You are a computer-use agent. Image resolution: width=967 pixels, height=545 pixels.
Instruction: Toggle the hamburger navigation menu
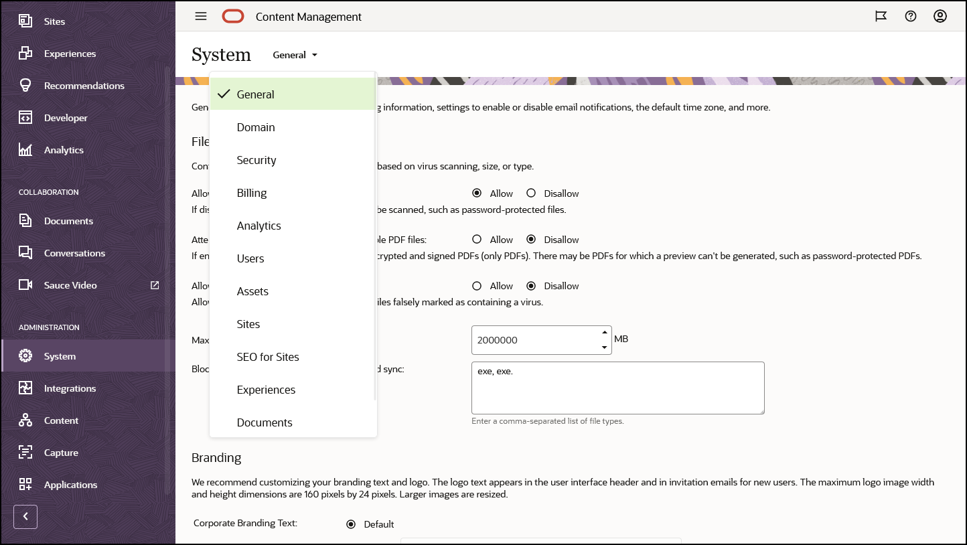click(x=201, y=17)
